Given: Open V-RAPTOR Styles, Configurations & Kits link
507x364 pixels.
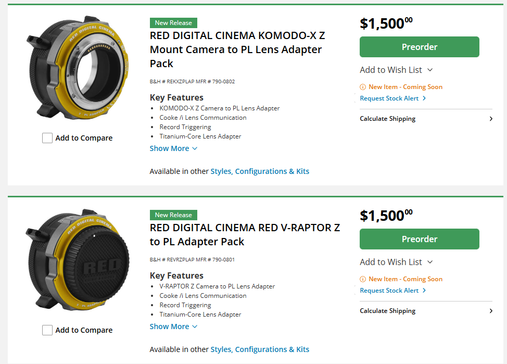Looking at the screenshot, I should (x=260, y=349).
